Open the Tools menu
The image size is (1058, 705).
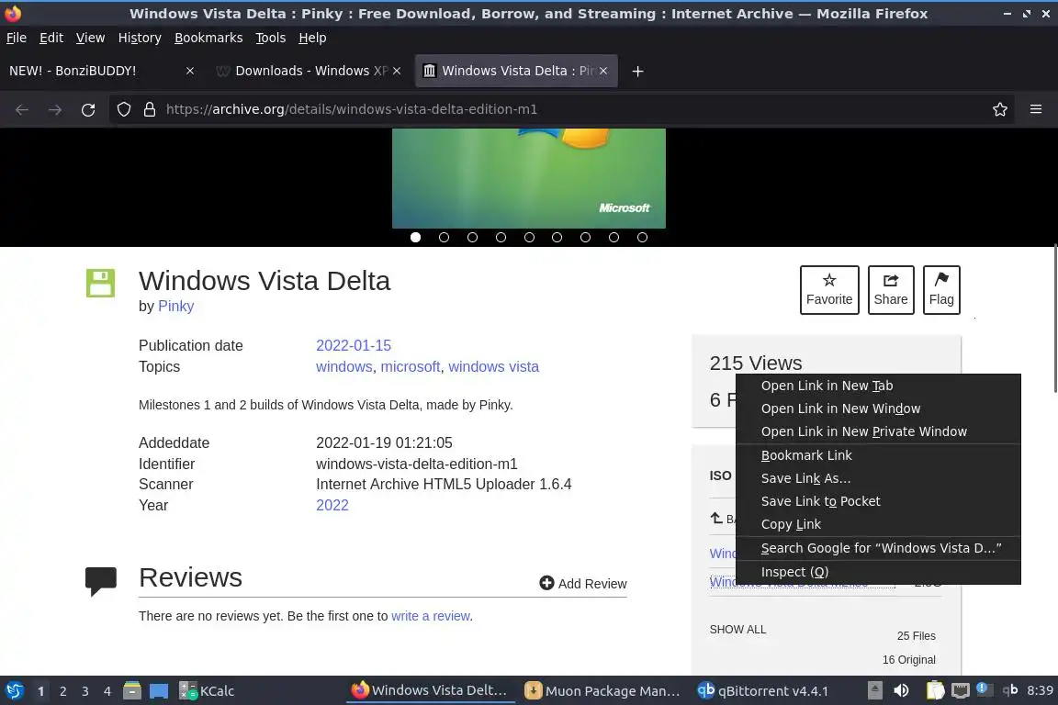tap(271, 38)
